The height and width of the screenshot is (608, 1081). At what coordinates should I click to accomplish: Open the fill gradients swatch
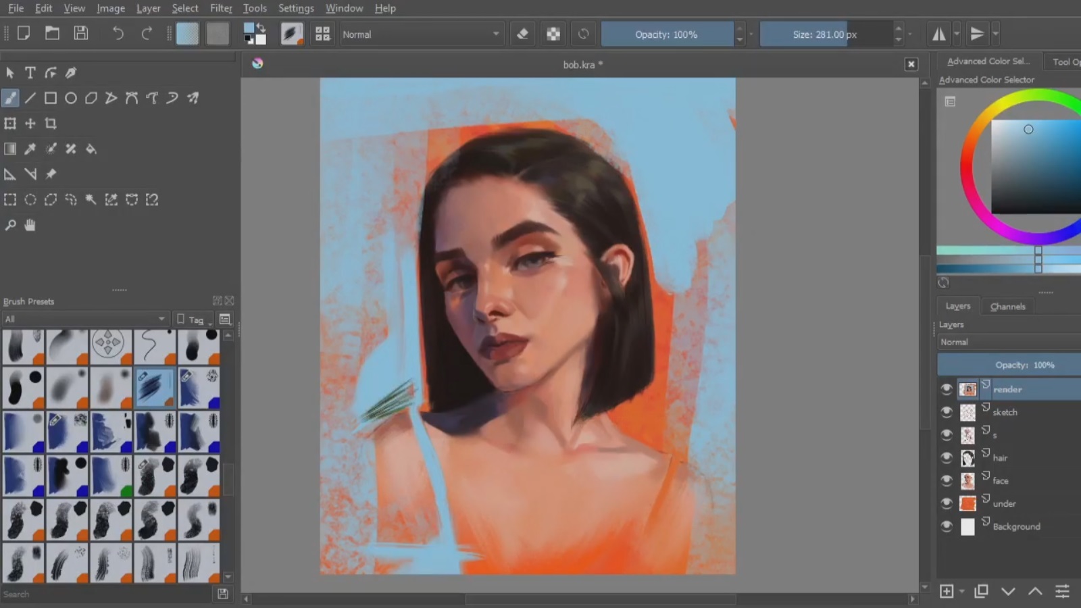188,34
